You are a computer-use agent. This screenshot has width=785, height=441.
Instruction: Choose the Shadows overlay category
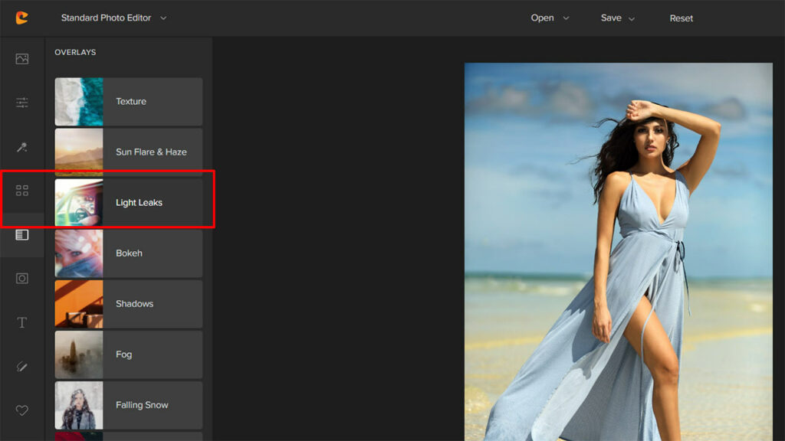129,304
